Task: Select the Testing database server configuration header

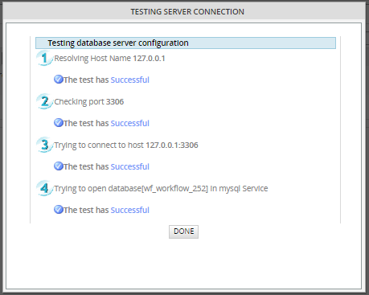Action: coord(186,43)
